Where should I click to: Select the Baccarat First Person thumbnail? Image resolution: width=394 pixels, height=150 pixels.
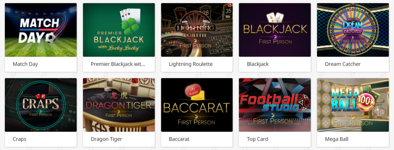tap(197, 105)
